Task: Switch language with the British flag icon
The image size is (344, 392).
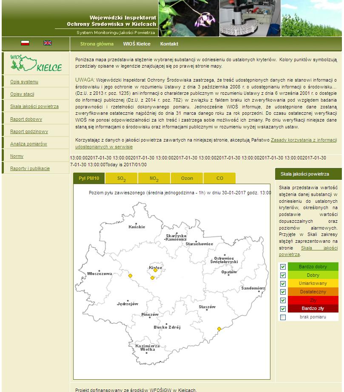Action: click(48, 43)
